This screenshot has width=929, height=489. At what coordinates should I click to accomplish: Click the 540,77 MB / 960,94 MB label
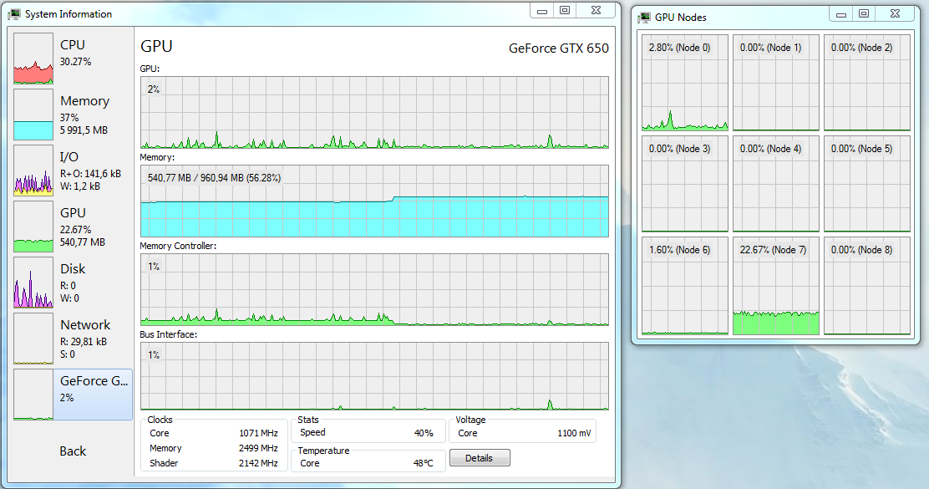214,178
